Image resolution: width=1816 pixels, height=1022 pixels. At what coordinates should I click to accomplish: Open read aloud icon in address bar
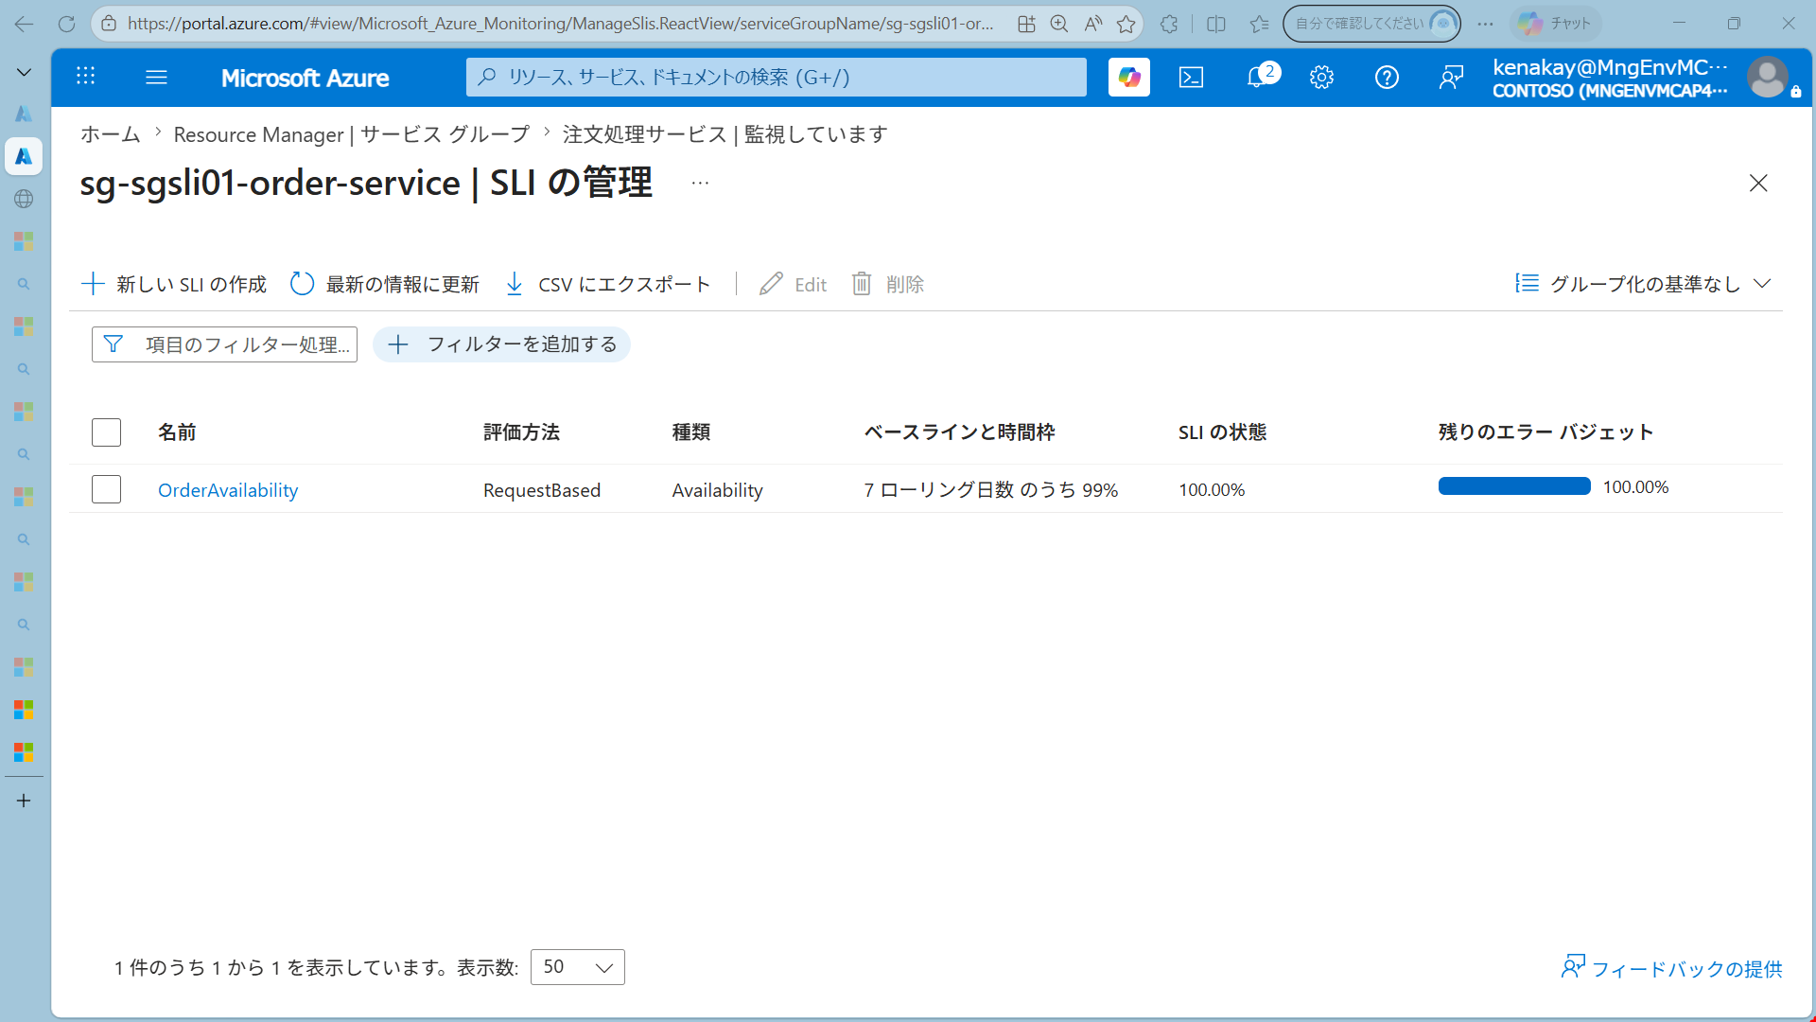tap(1092, 24)
